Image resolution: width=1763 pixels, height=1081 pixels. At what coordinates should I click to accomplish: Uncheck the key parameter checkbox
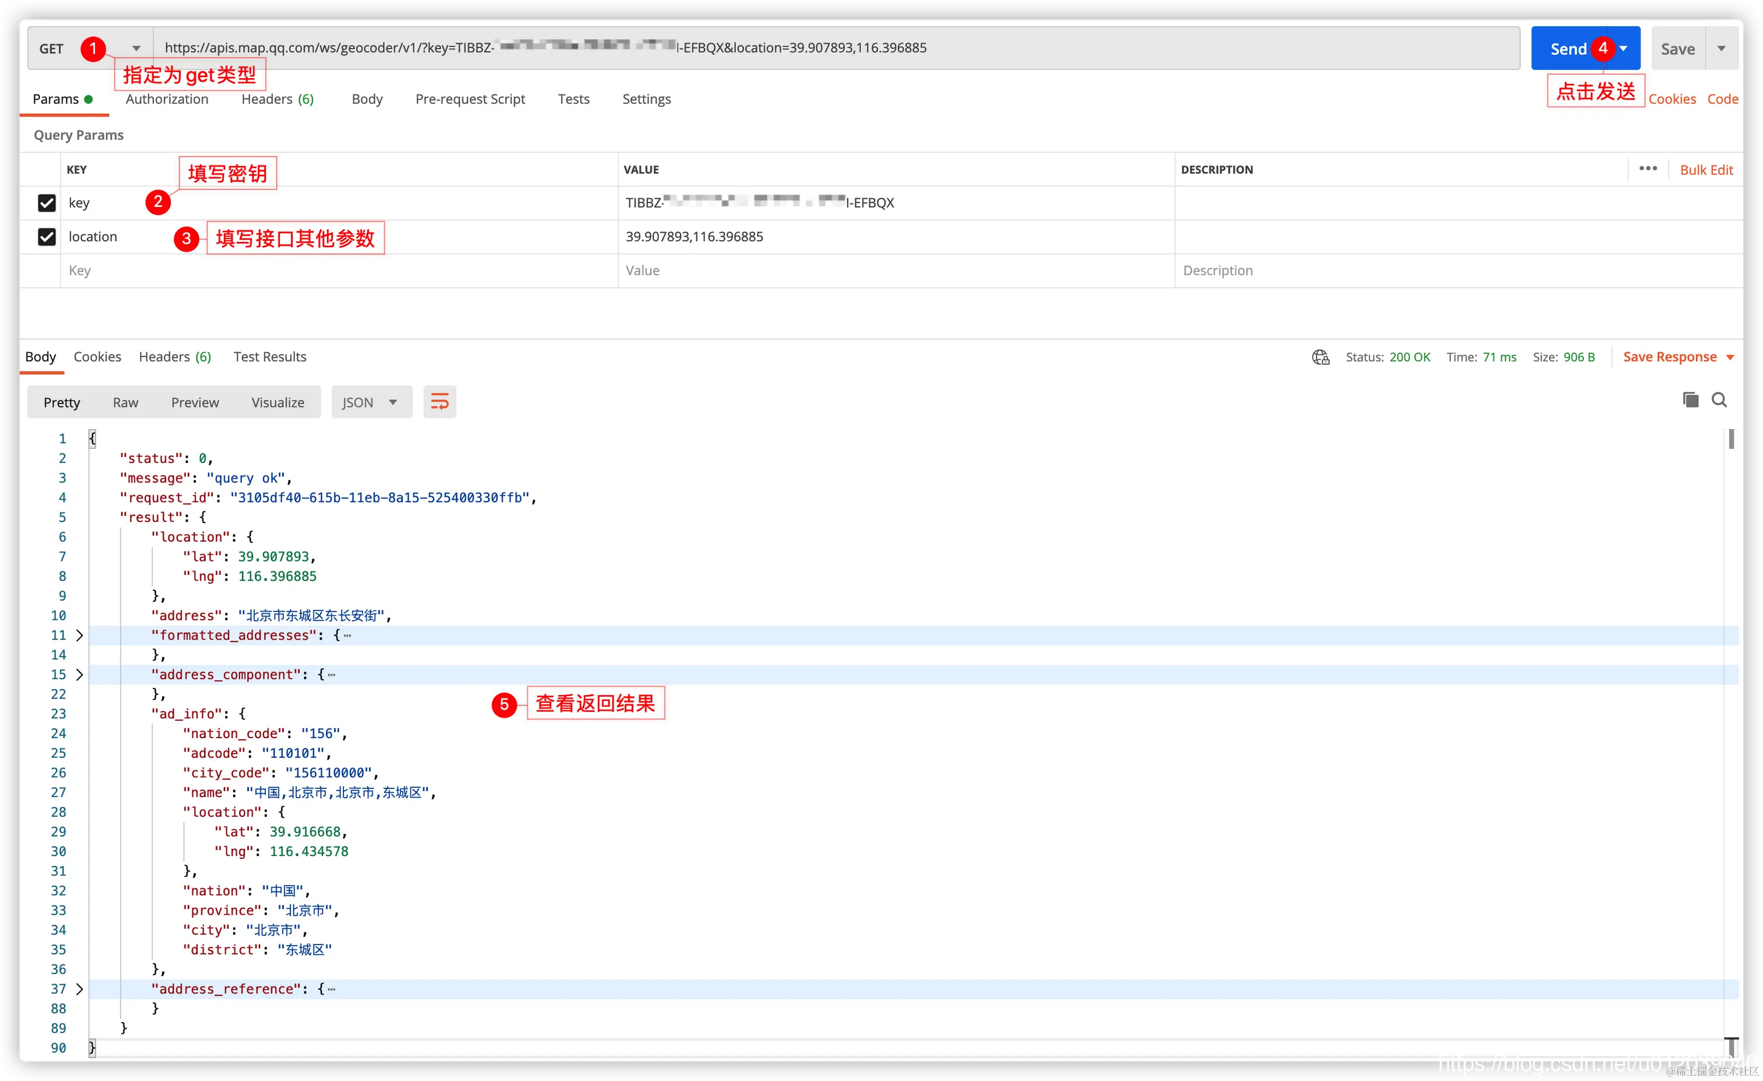click(x=47, y=203)
